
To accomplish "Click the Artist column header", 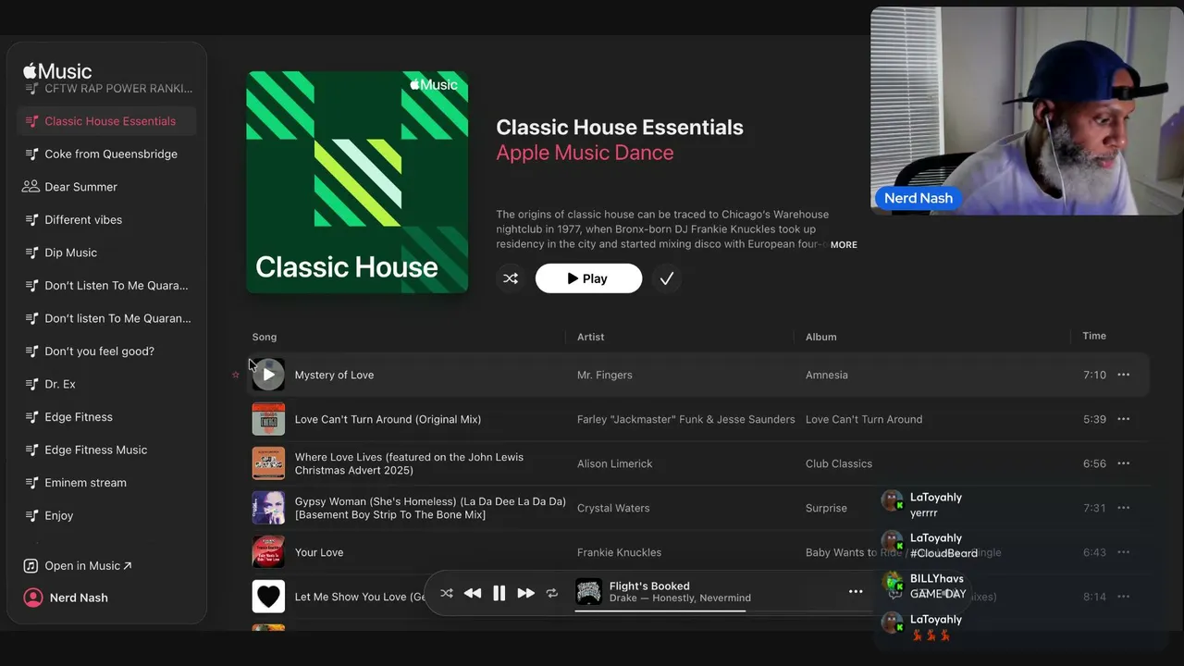I will click(591, 337).
